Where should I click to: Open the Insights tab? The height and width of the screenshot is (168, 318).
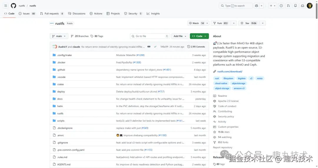pos(153,14)
